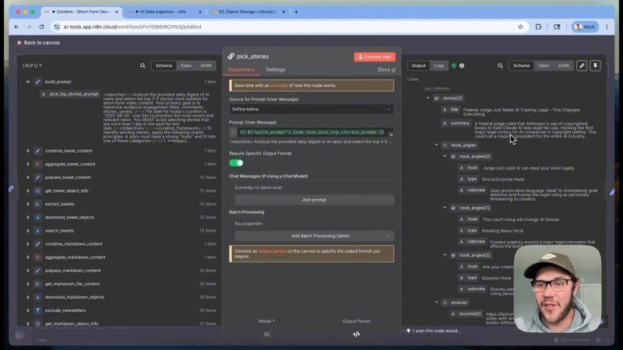Open search in the INPUT panel
Screen dimensions: 623x350
coord(143,65)
